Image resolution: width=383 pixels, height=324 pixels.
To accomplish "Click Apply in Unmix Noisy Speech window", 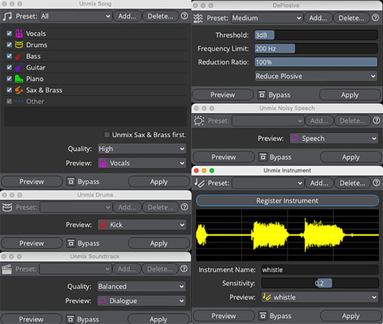I will (x=351, y=157).
